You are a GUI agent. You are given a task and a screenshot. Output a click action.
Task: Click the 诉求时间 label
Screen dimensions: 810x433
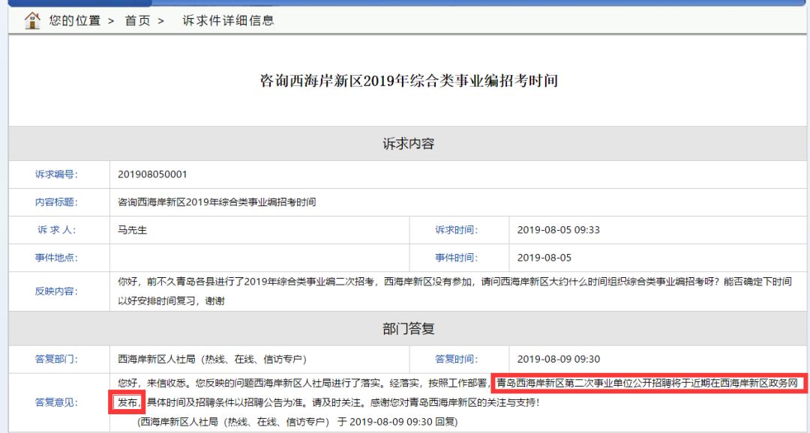click(456, 230)
